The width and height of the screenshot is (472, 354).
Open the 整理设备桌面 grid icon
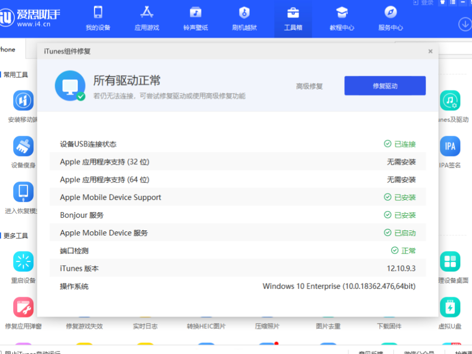click(450, 261)
